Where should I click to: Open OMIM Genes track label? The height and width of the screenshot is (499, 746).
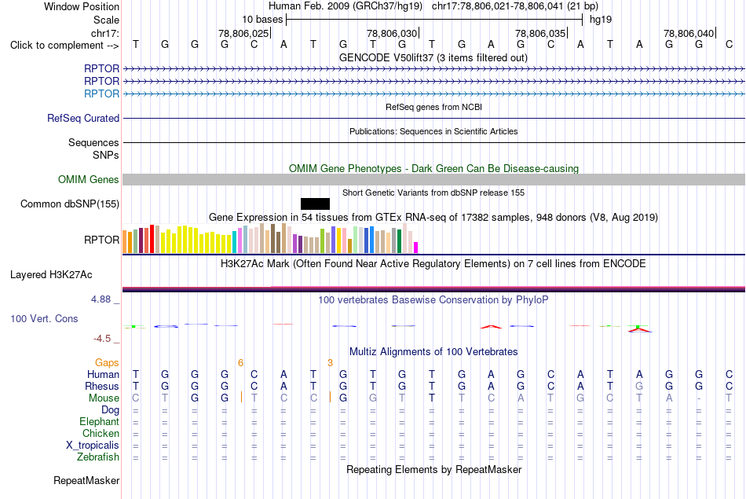pyautogui.click(x=88, y=179)
